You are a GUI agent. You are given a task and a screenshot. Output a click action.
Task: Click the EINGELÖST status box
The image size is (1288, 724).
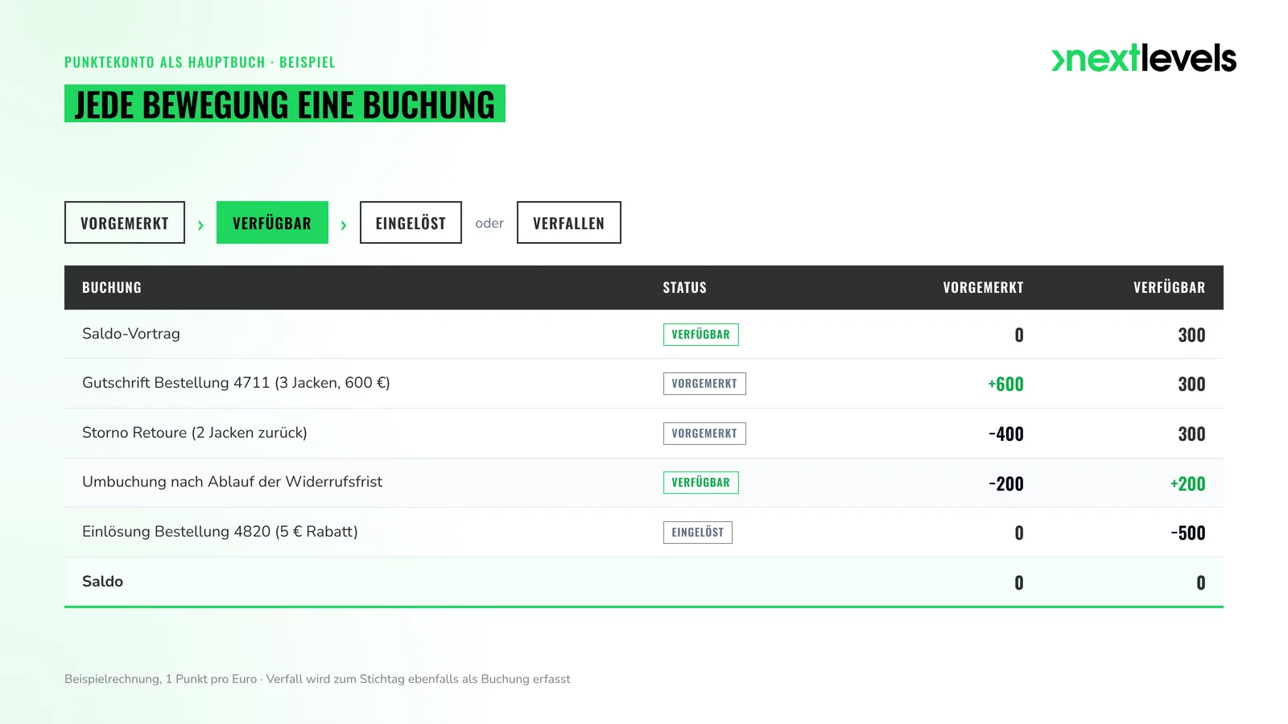click(x=411, y=223)
